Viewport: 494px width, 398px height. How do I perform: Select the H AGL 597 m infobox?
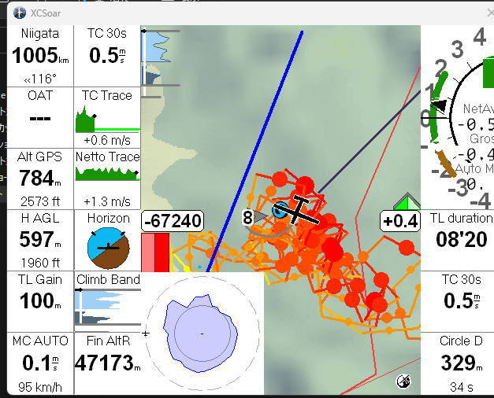pyautogui.click(x=40, y=240)
